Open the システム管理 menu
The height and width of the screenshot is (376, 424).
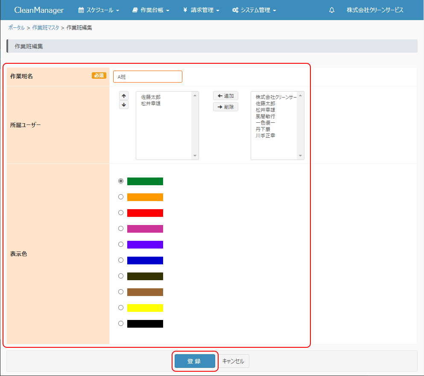254,10
